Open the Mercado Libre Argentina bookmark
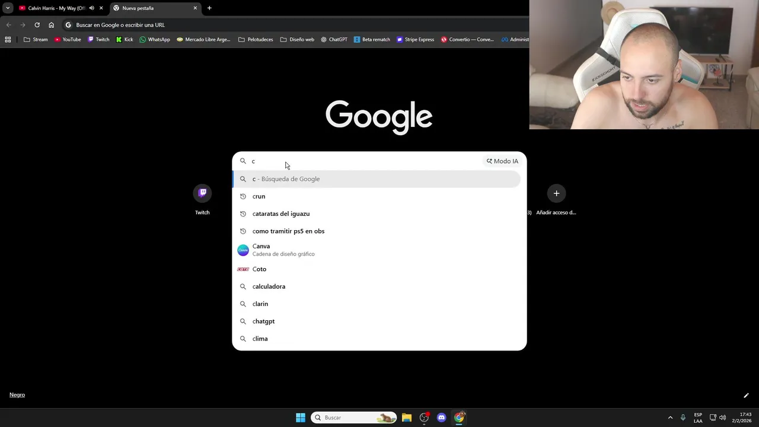The height and width of the screenshot is (427, 759). pos(203,40)
